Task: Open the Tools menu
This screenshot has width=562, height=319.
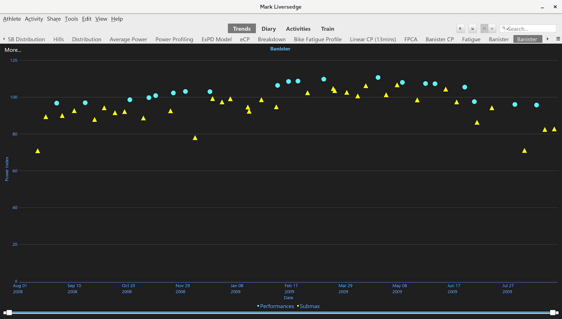Action: (x=71, y=19)
